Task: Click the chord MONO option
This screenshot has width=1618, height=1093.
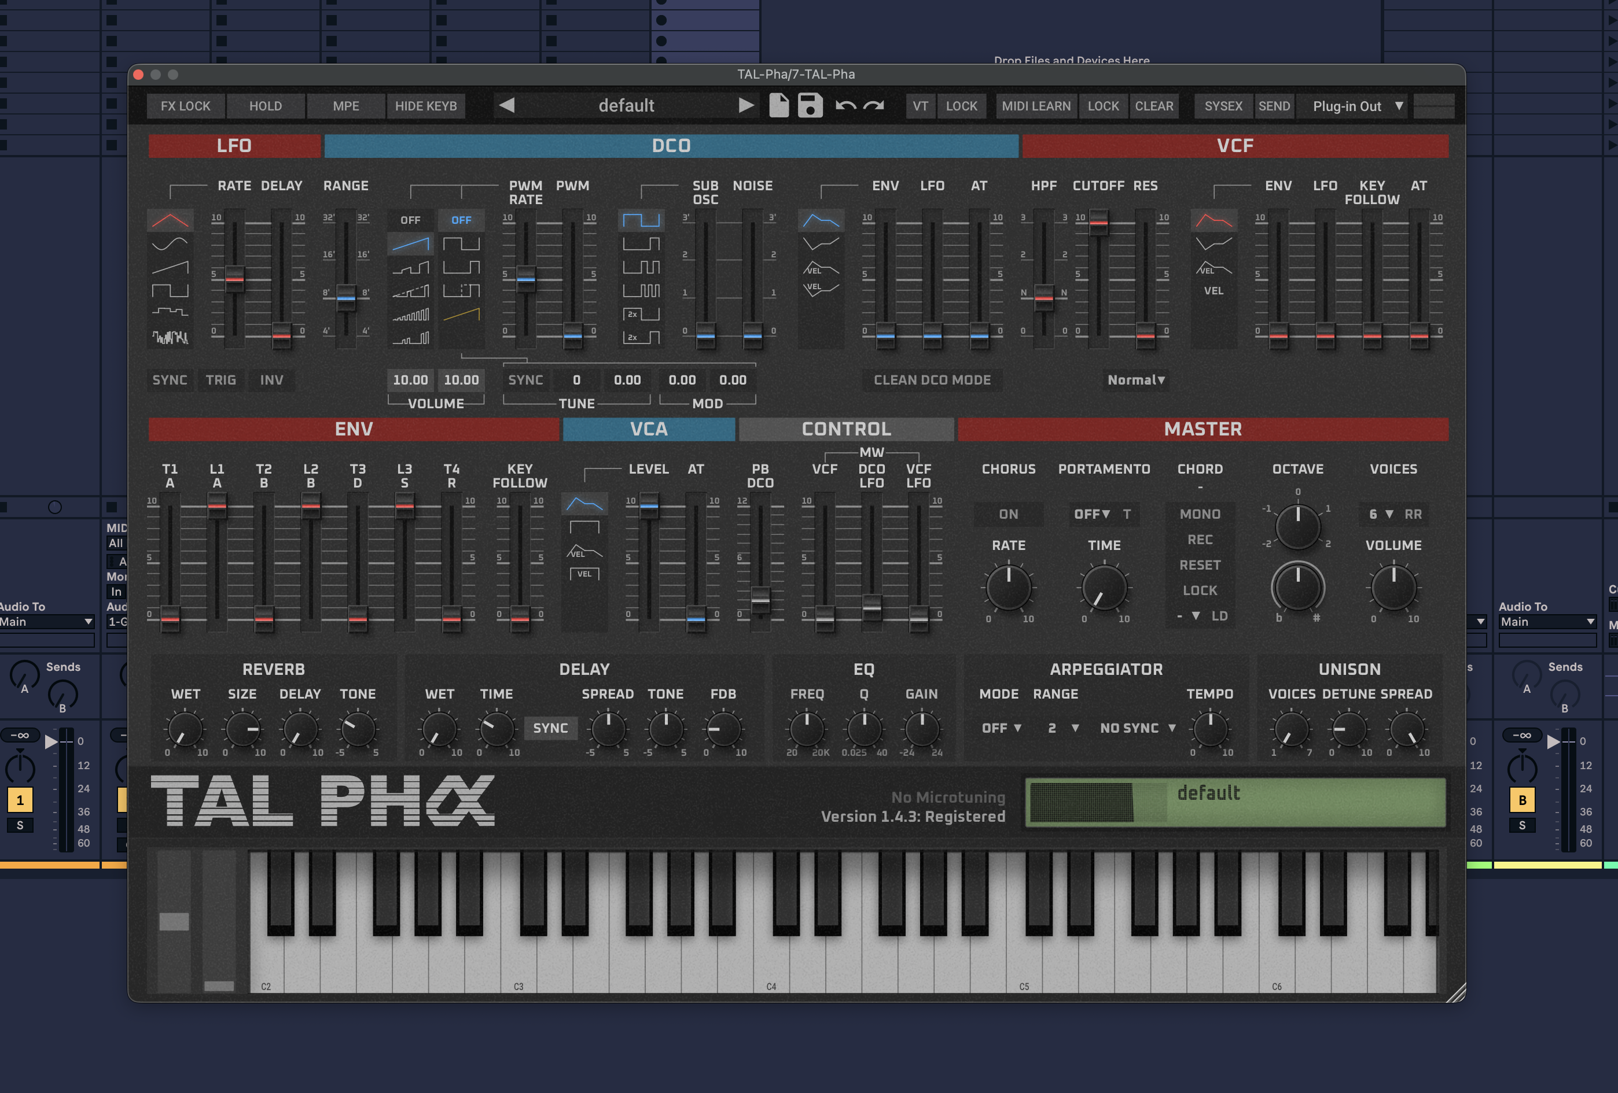Action: point(1200,514)
